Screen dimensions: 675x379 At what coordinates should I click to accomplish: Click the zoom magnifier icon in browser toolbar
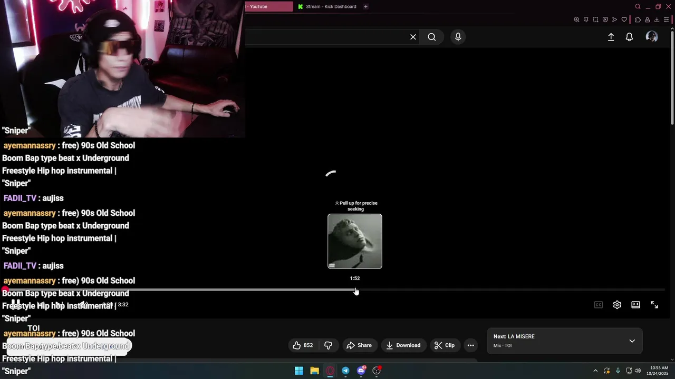[576, 19]
